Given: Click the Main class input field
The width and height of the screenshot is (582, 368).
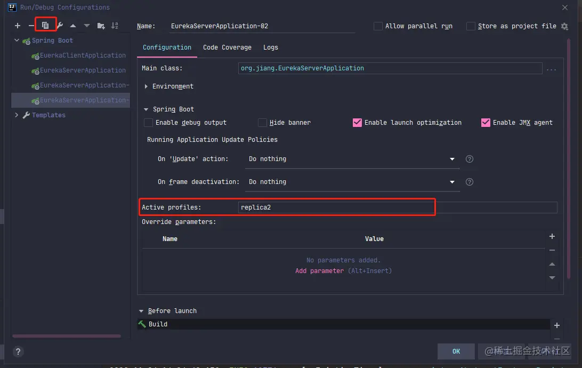Looking at the screenshot, I should click(390, 68).
